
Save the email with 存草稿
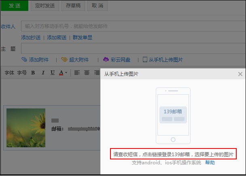(x=73, y=5)
